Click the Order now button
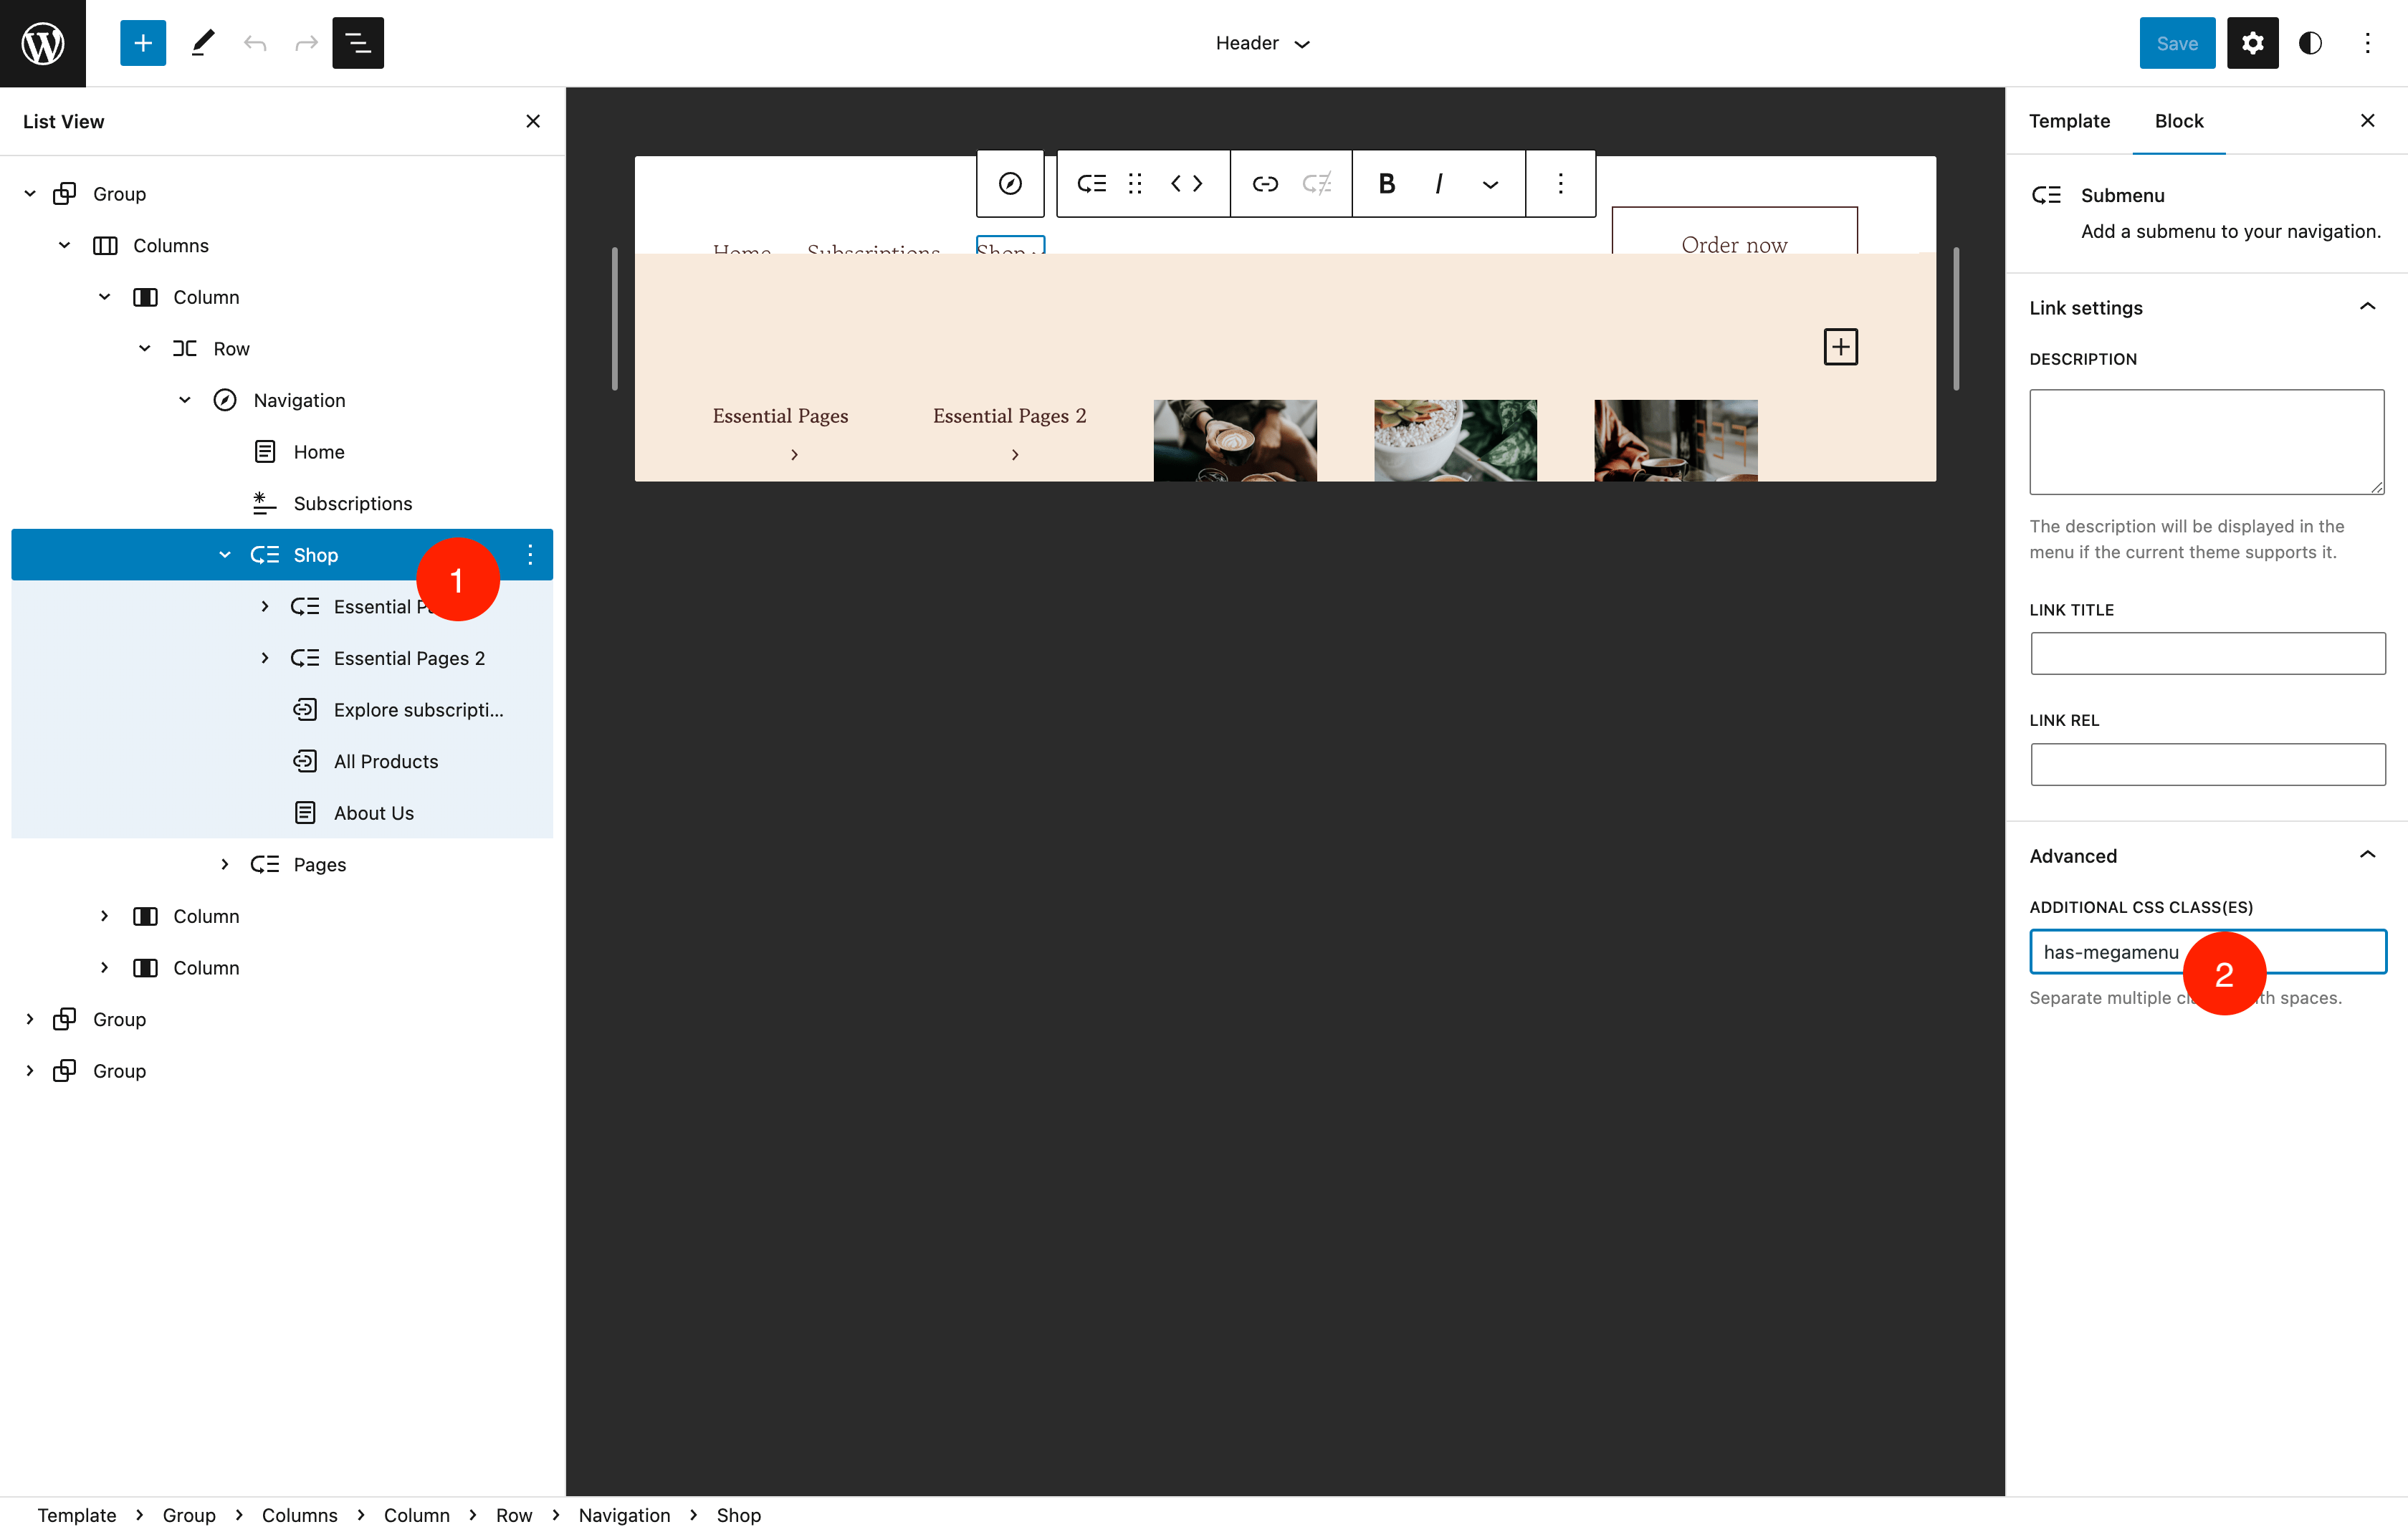Viewport: 2408px width, 1532px height. 1735,244
